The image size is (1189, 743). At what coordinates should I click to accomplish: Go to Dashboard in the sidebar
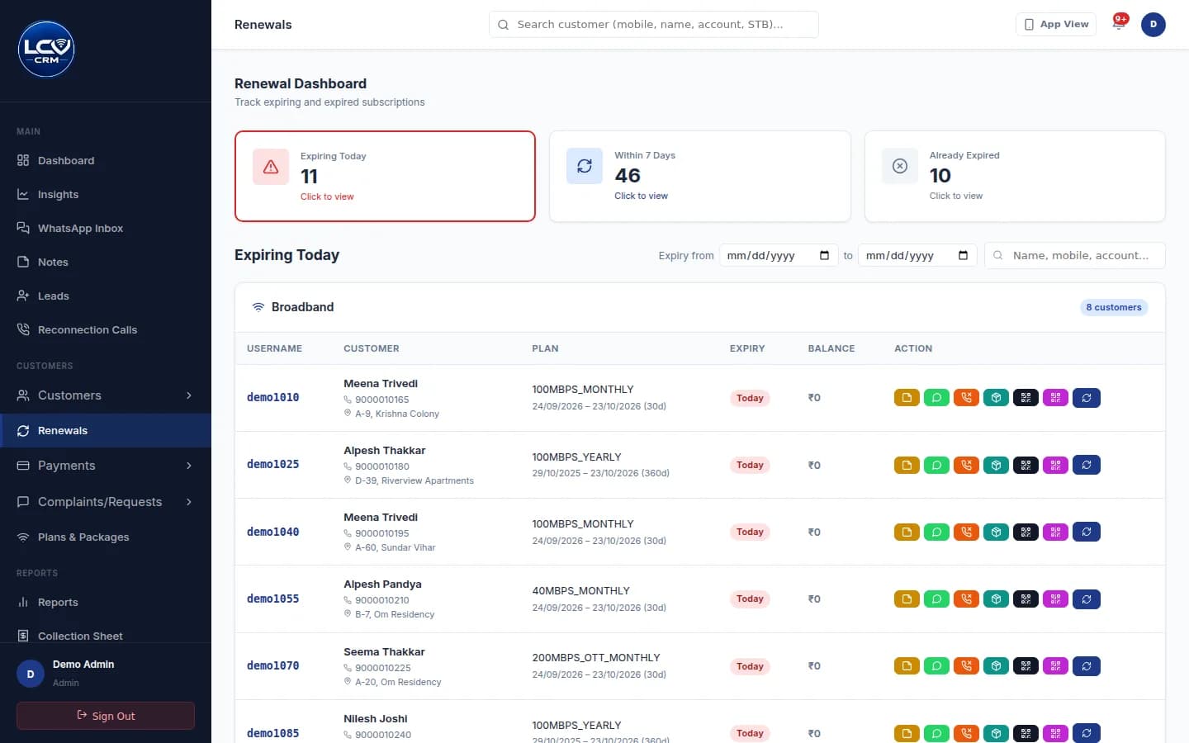[106, 160]
